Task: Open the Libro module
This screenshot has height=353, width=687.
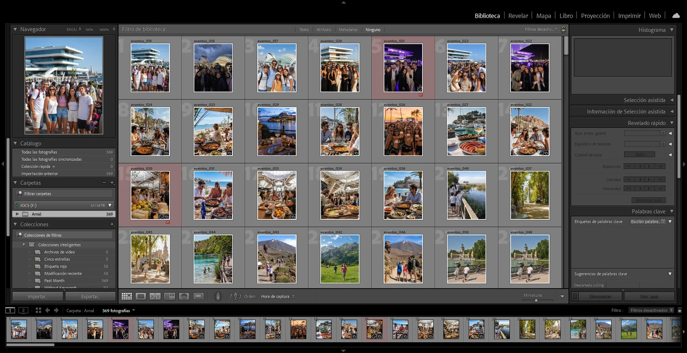Action: [566, 16]
